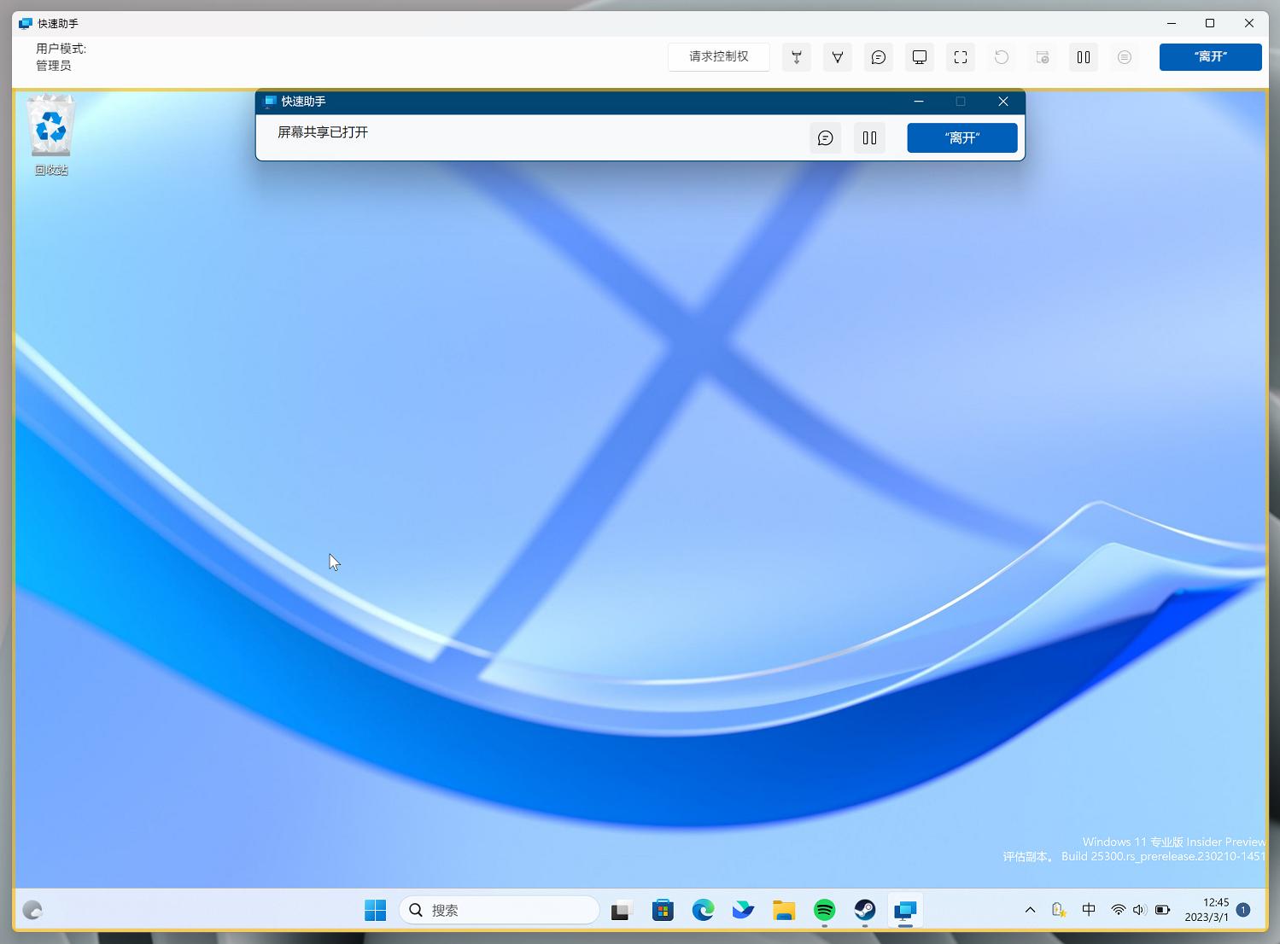The image size is (1280, 944).
Task: Open chat in the main toolbar
Action: coord(879,57)
